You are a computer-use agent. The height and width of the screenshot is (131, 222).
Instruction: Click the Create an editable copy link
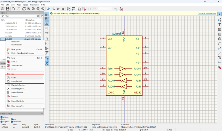coord(207,13)
